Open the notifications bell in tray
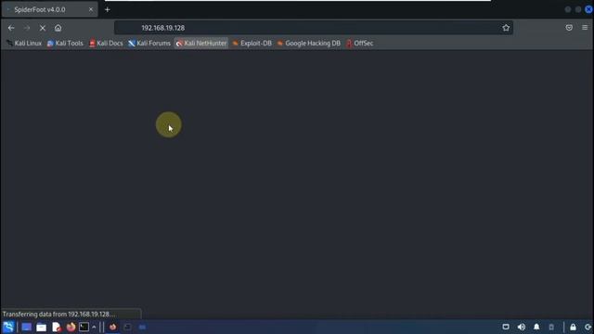This screenshot has width=594, height=334. click(536, 327)
